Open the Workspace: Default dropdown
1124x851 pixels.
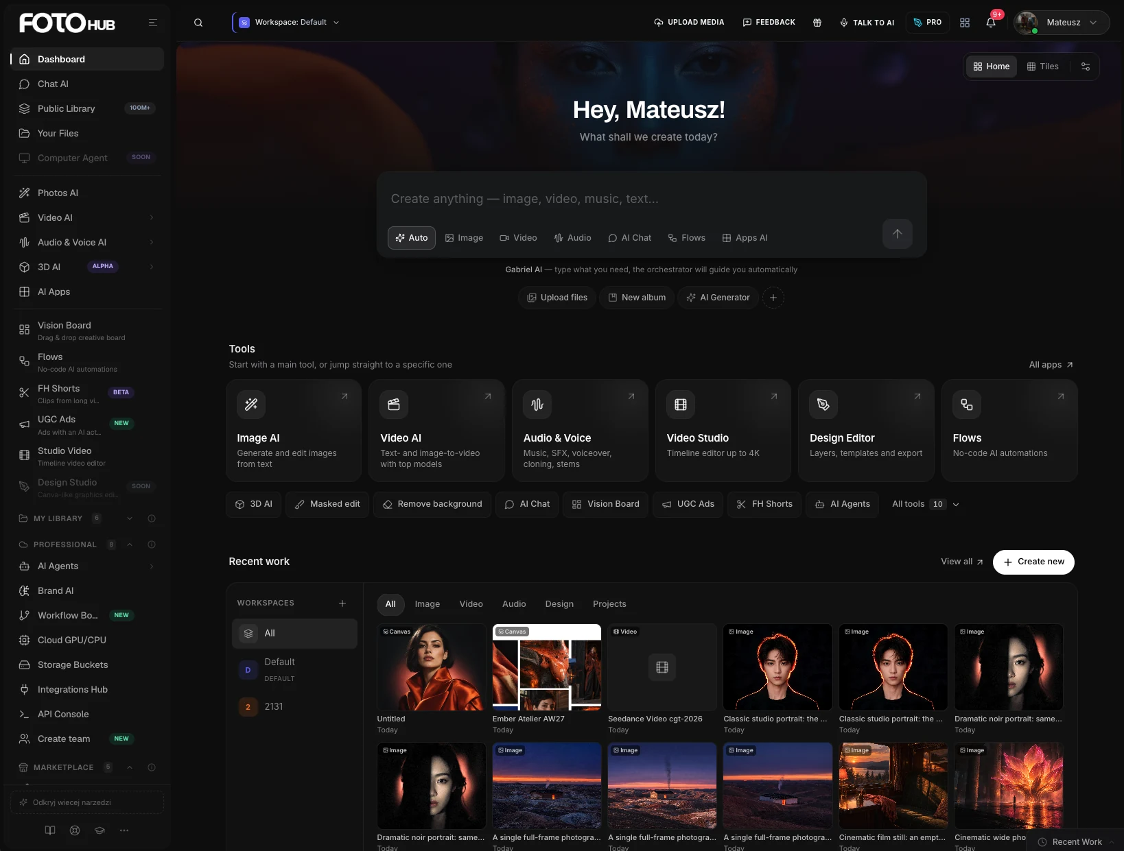[288, 23]
